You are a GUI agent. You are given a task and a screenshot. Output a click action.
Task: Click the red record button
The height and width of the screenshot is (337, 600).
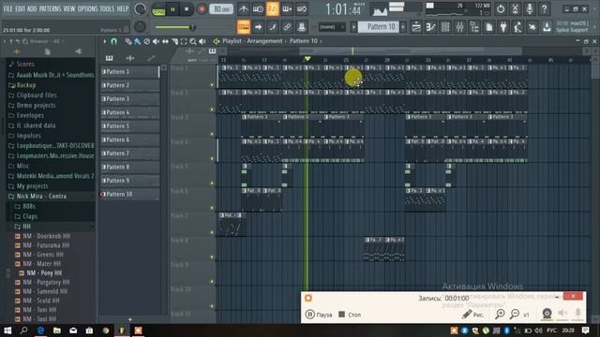click(x=202, y=9)
